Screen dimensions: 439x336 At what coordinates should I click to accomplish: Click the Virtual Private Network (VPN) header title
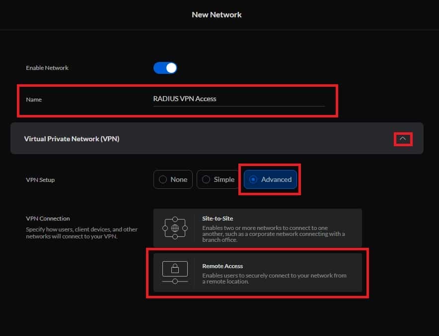[x=72, y=139]
